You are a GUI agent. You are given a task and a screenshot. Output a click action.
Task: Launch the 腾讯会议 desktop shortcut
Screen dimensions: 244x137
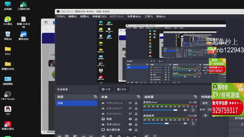(x=23, y=36)
